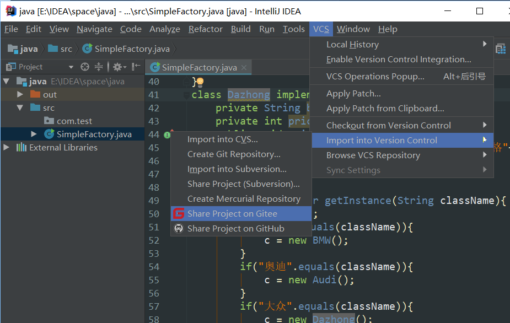The height and width of the screenshot is (323, 510).
Task: Open the Navigate menu
Action: coord(94,29)
